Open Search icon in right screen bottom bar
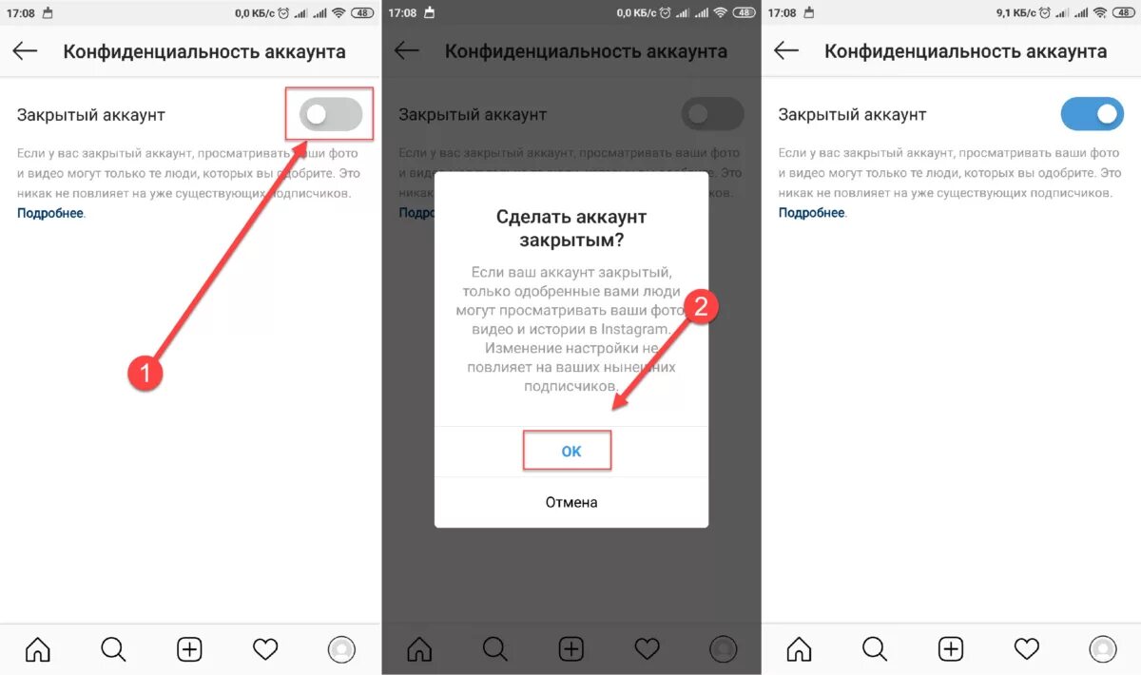The height and width of the screenshot is (675, 1141). coord(875,649)
